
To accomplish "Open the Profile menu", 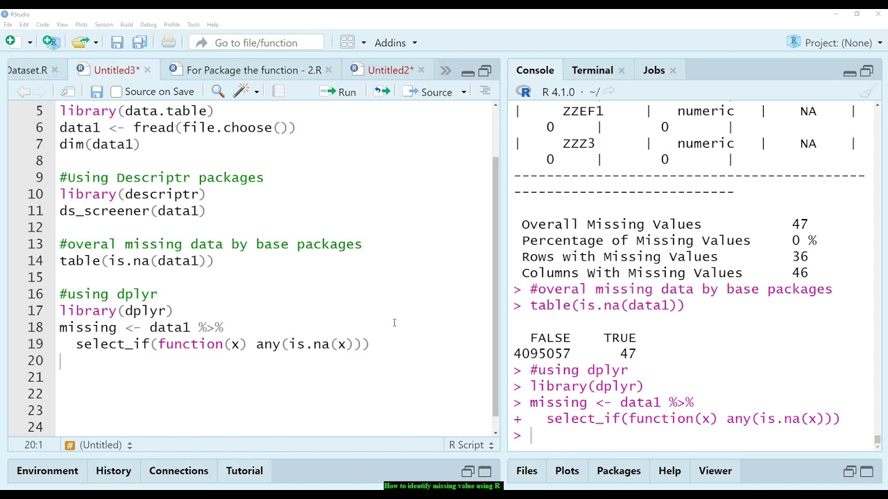I will tap(171, 24).
